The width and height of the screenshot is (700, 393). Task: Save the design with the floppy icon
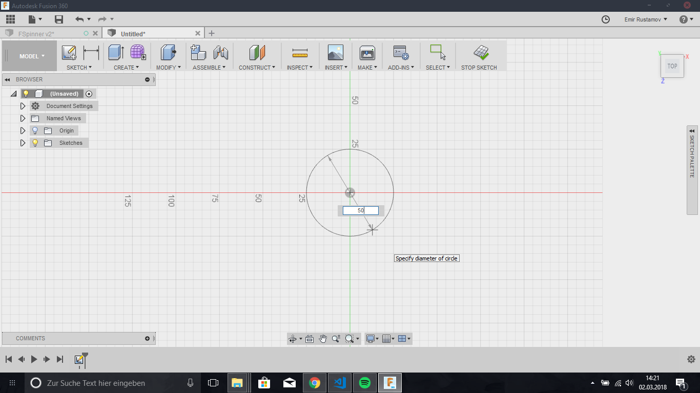pos(59,19)
